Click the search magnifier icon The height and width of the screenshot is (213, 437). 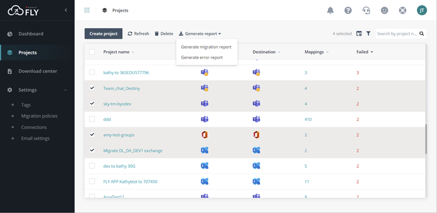422,34
